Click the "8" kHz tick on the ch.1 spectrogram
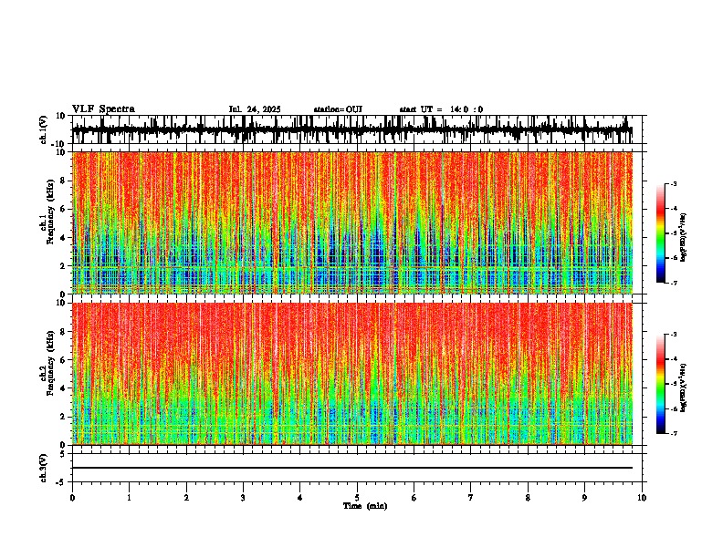The height and width of the screenshot is (558, 723). point(63,181)
